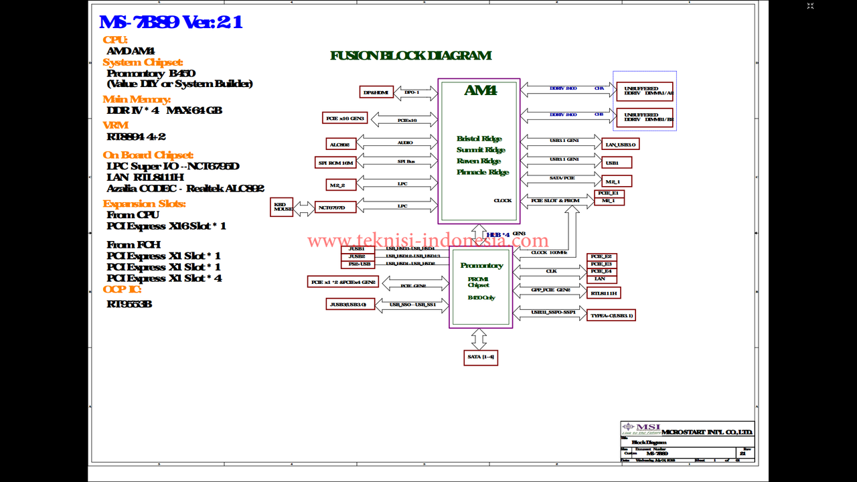Click the PCIE_E3 box
The height and width of the screenshot is (482, 857).
click(x=602, y=264)
